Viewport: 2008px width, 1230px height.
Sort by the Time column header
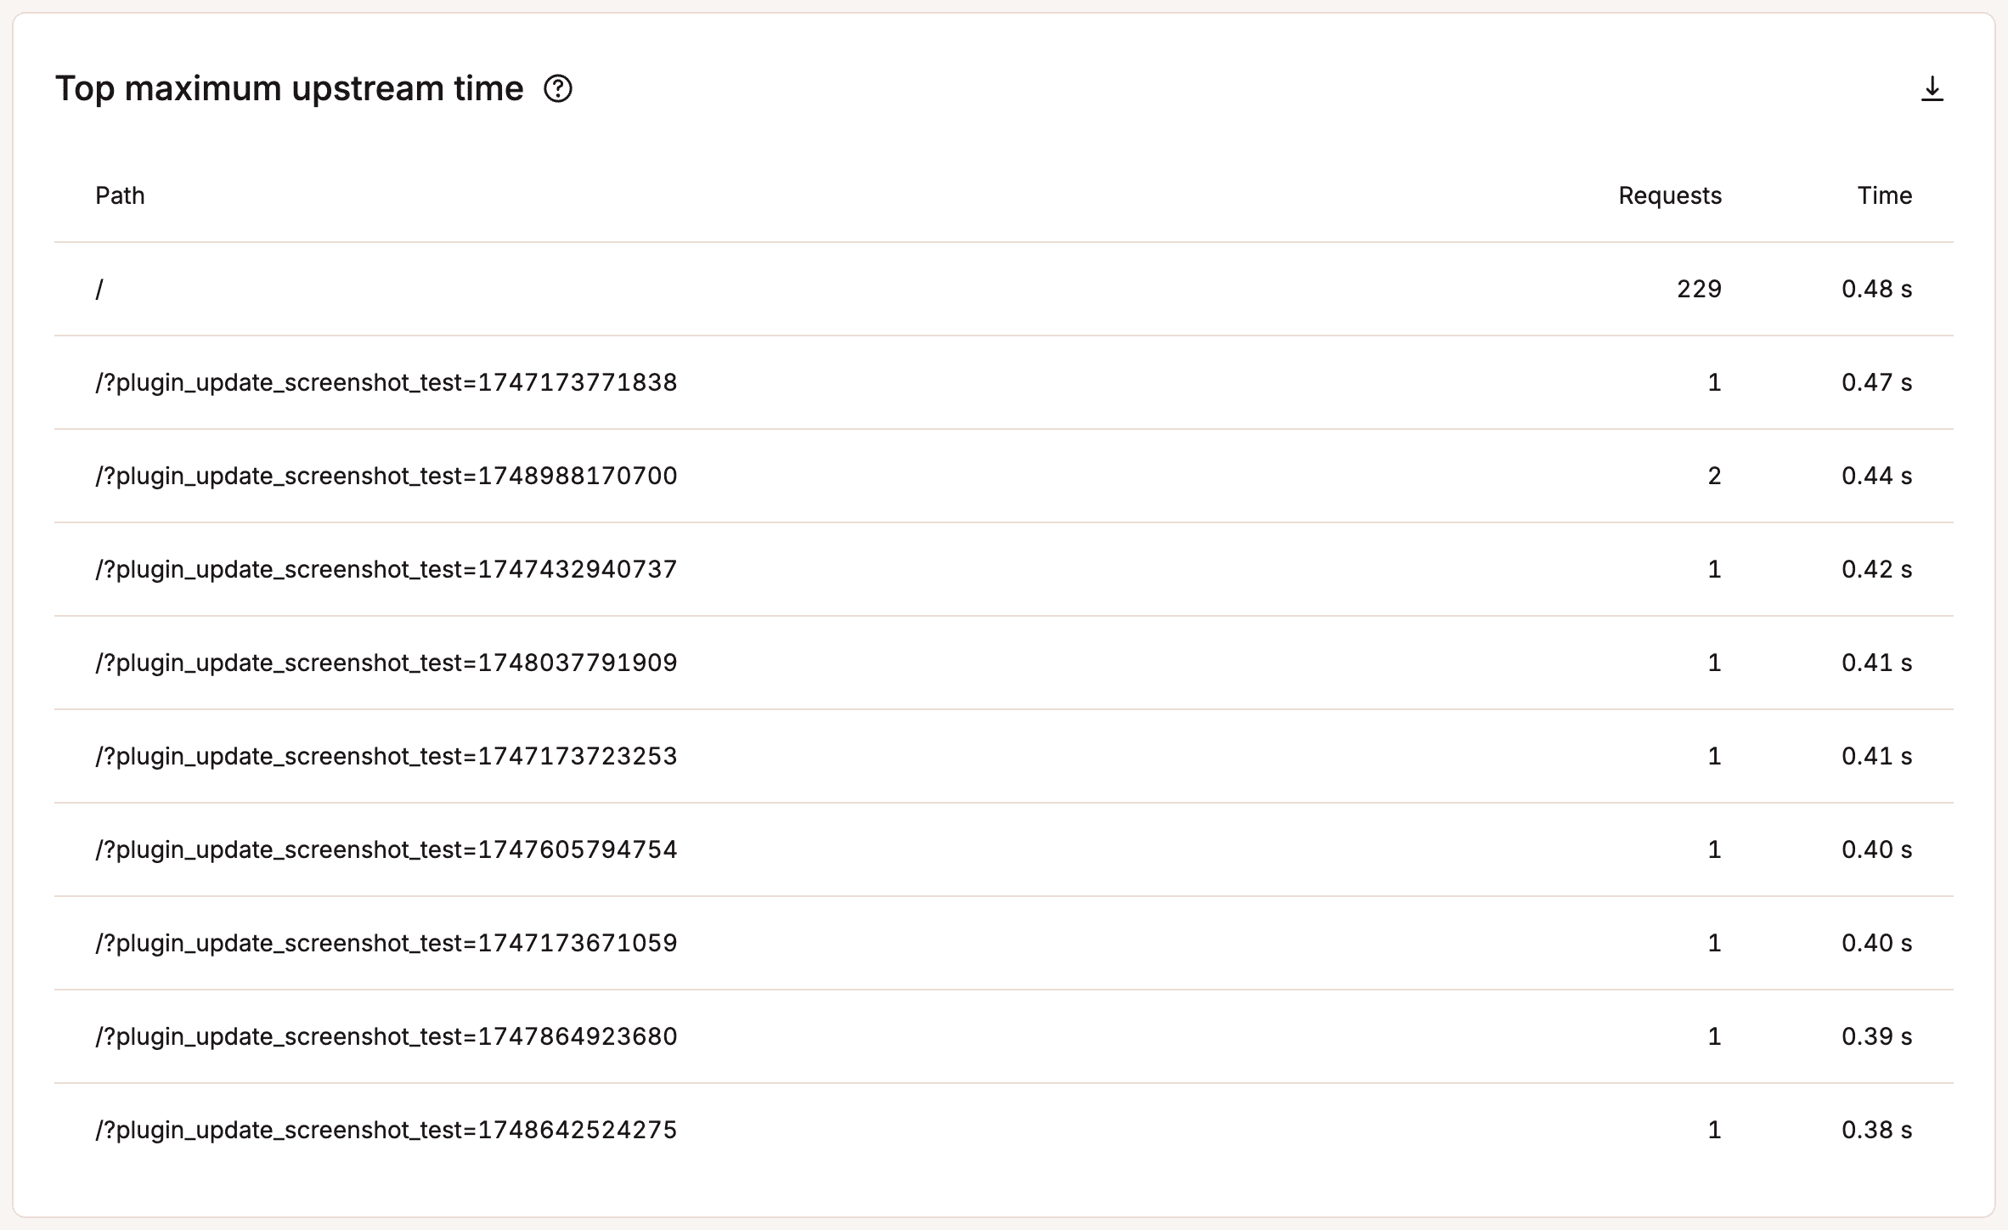pyautogui.click(x=1886, y=195)
